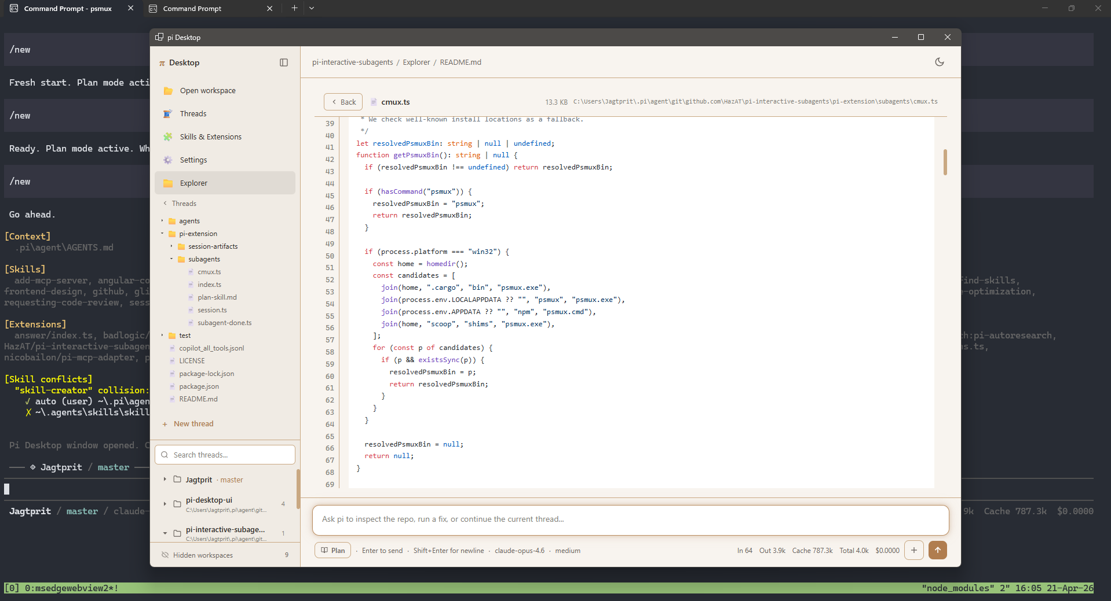Open index.ts file
Viewport: 1111px width, 601px height.
pos(209,285)
